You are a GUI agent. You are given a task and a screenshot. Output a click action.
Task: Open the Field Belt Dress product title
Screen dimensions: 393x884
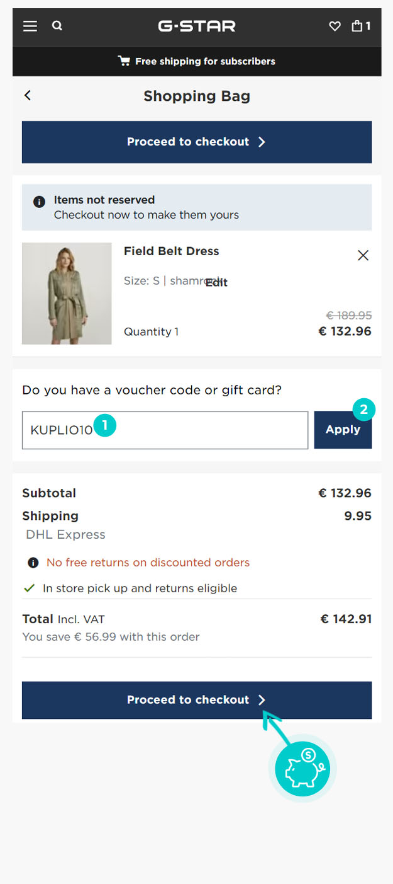click(x=172, y=251)
